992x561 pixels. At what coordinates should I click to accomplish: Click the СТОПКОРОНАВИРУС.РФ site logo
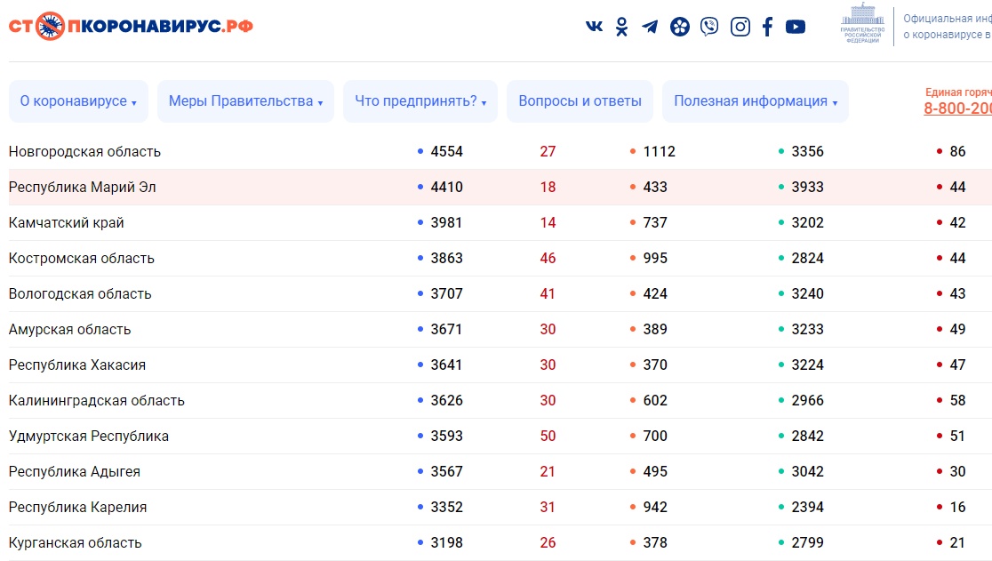click(131, 26)
